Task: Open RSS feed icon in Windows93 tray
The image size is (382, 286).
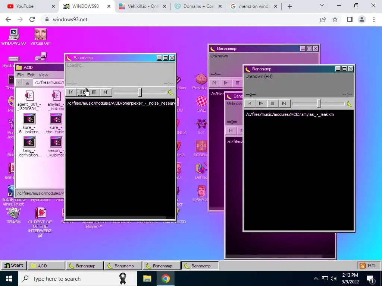Action: pyautogui.click(x=363, y=266)
